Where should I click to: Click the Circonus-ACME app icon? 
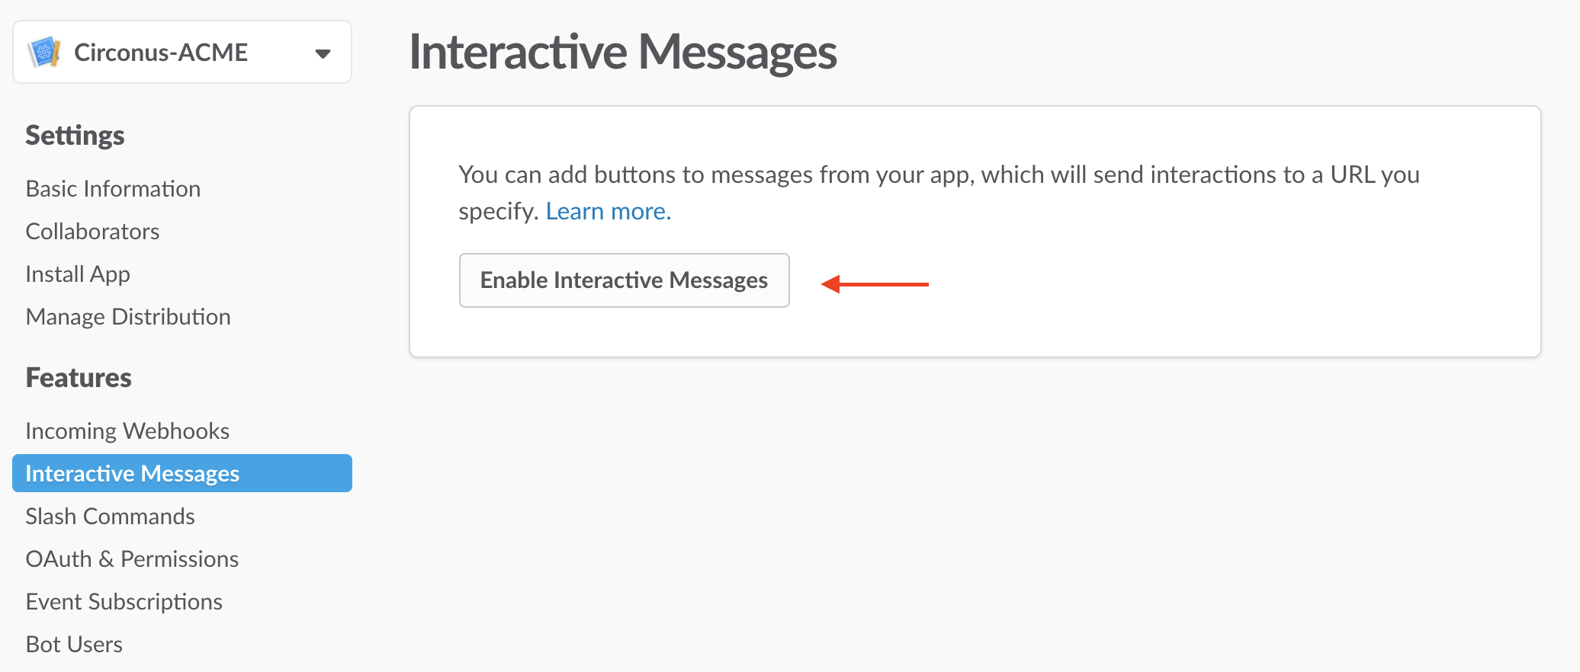(x=45, y=52)
